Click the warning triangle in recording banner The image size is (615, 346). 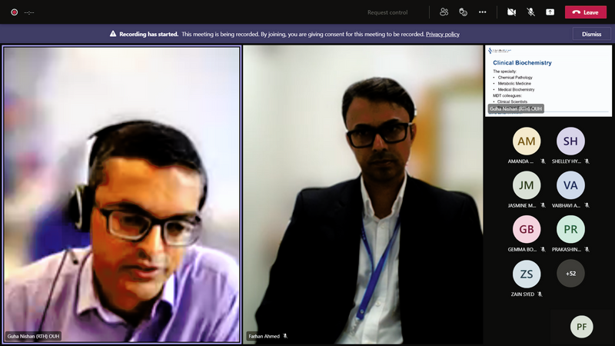113,34
